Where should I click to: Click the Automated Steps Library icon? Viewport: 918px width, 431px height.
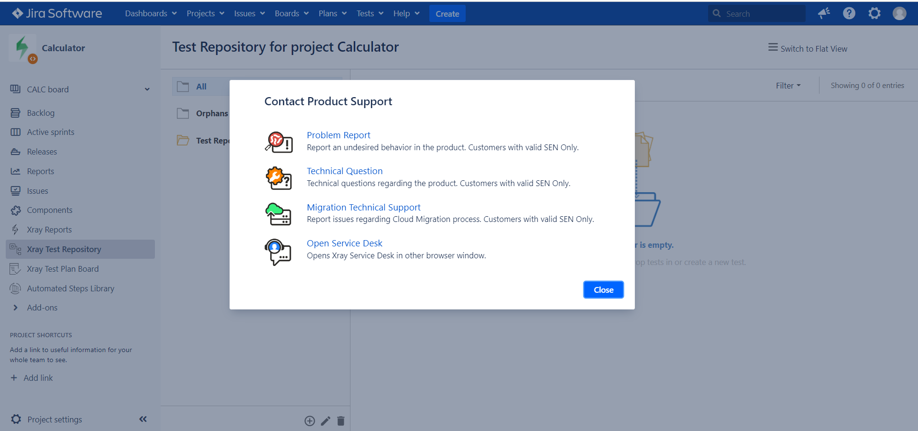point(15,288)
